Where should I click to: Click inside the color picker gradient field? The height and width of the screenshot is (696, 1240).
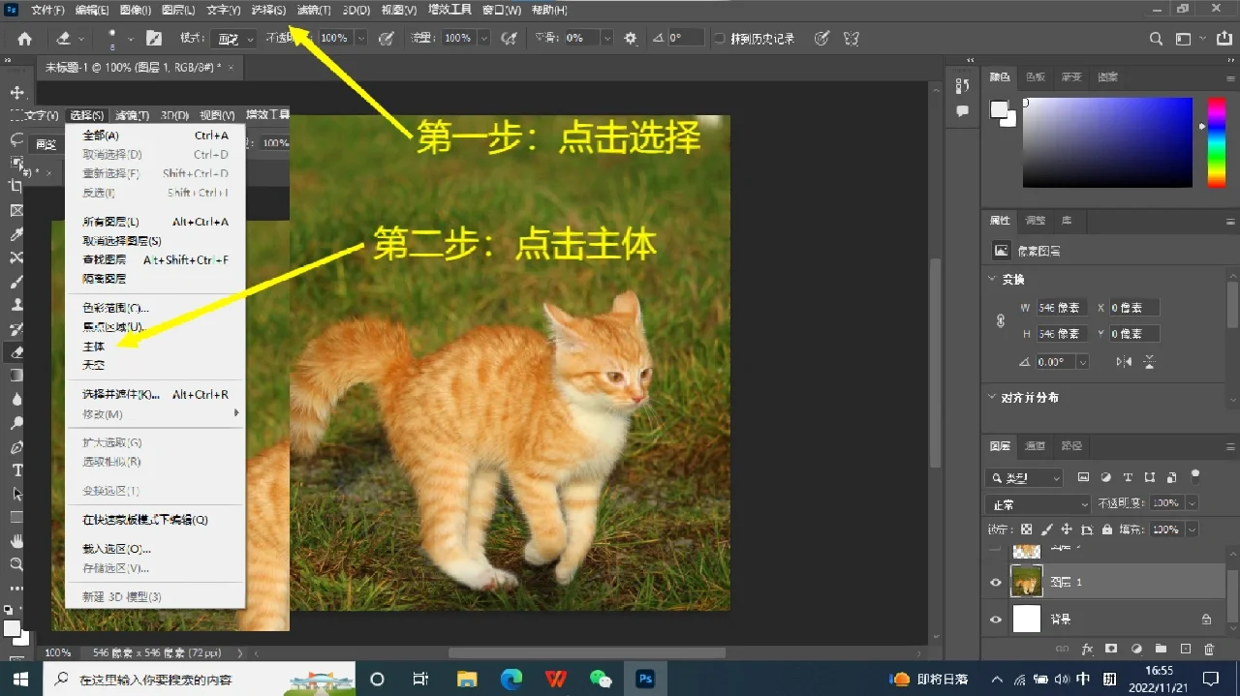click(x=1107, y=141)
